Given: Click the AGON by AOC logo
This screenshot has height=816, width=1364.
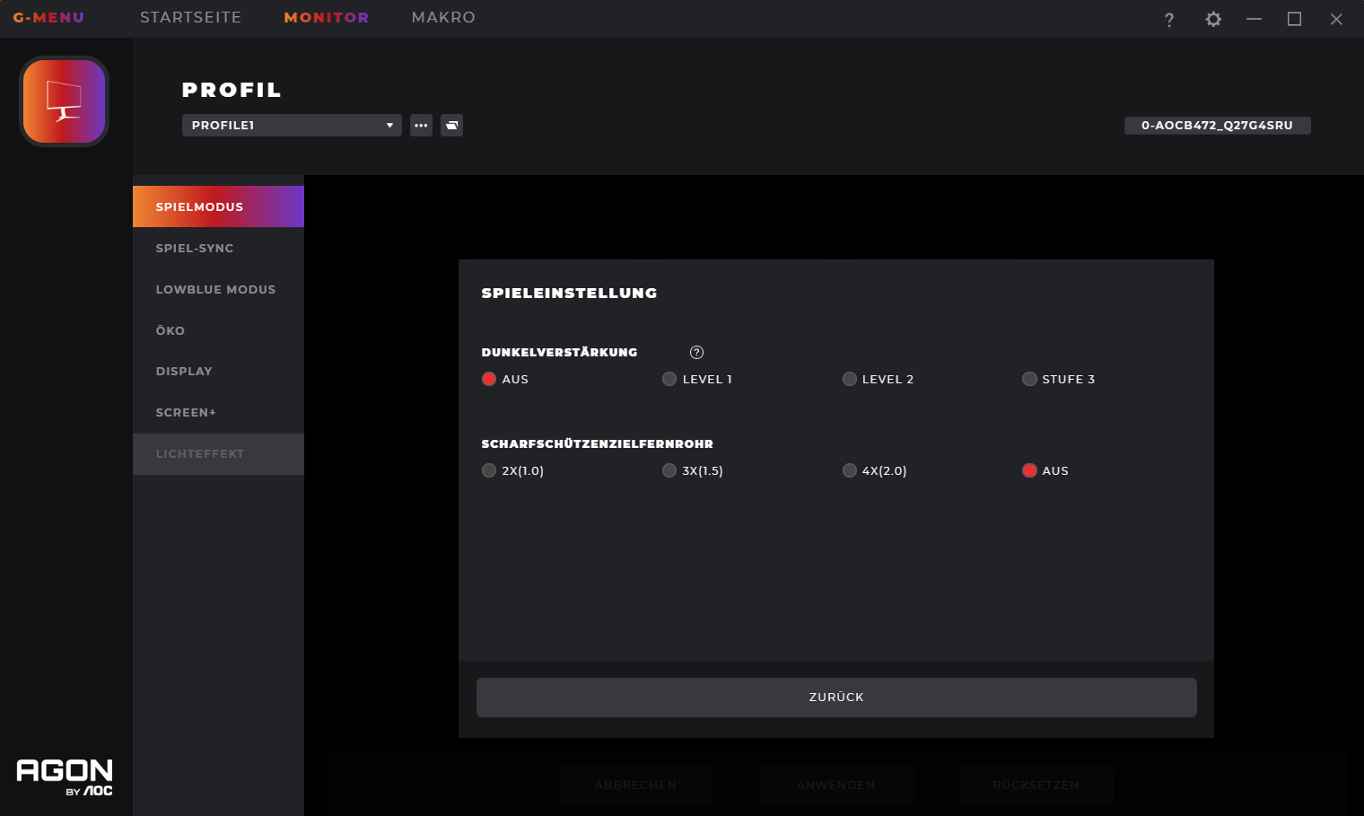Looking at the screenshot, I should [65, 777].
